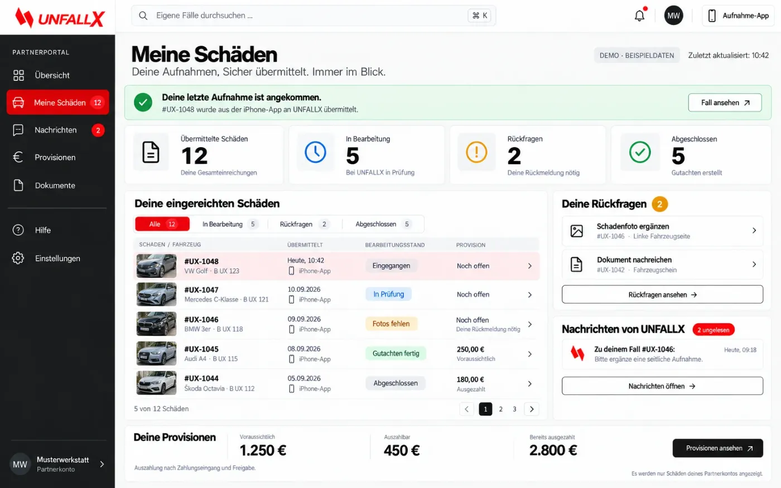Viewport: 781px width, 488px height.
Task: Open Einstellungen in the sidebar
Action: click(57, 258)
